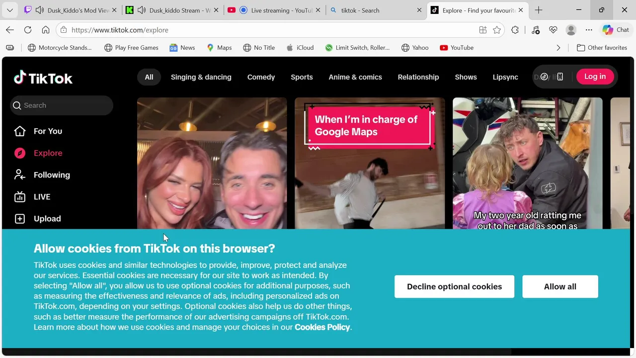636x358 pixels.
Task: Open the Maps bookmark
Action: (x=219, y=48)
